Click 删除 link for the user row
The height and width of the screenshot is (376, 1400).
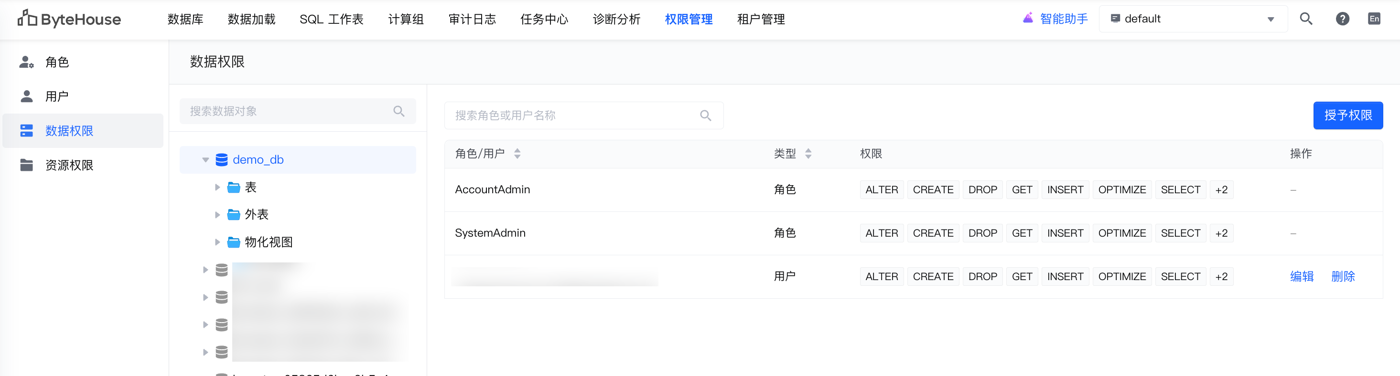(x=1342, y=277)
